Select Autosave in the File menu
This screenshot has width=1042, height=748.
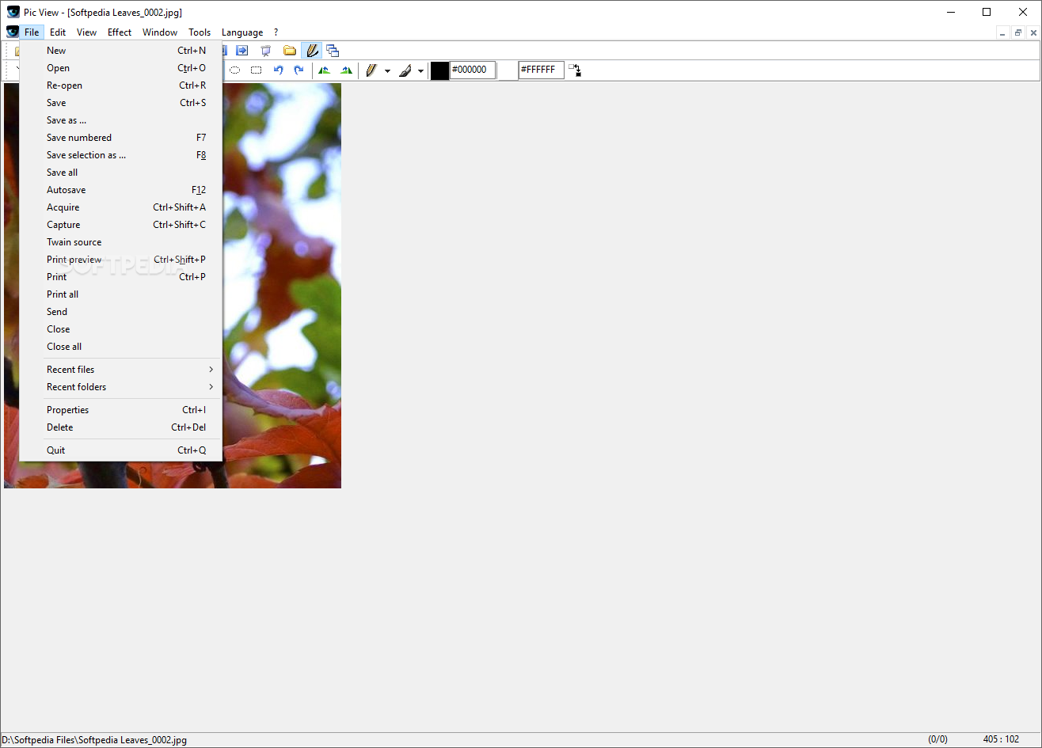tap(120, 190)
